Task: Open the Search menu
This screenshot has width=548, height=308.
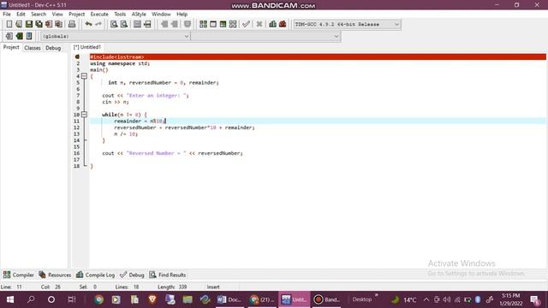Action: click(x=39, y=14)
